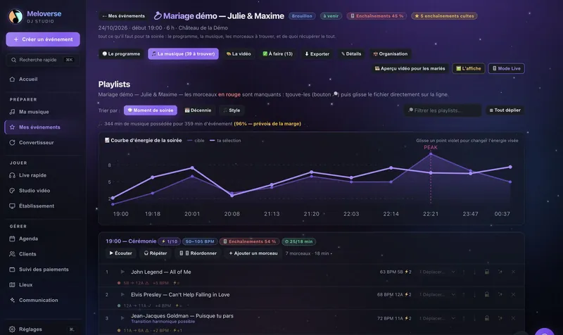Sort playlists by Style

tap(232, 110)
